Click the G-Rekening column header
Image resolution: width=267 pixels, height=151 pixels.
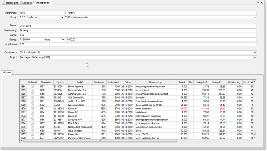[x=234, y=82]
